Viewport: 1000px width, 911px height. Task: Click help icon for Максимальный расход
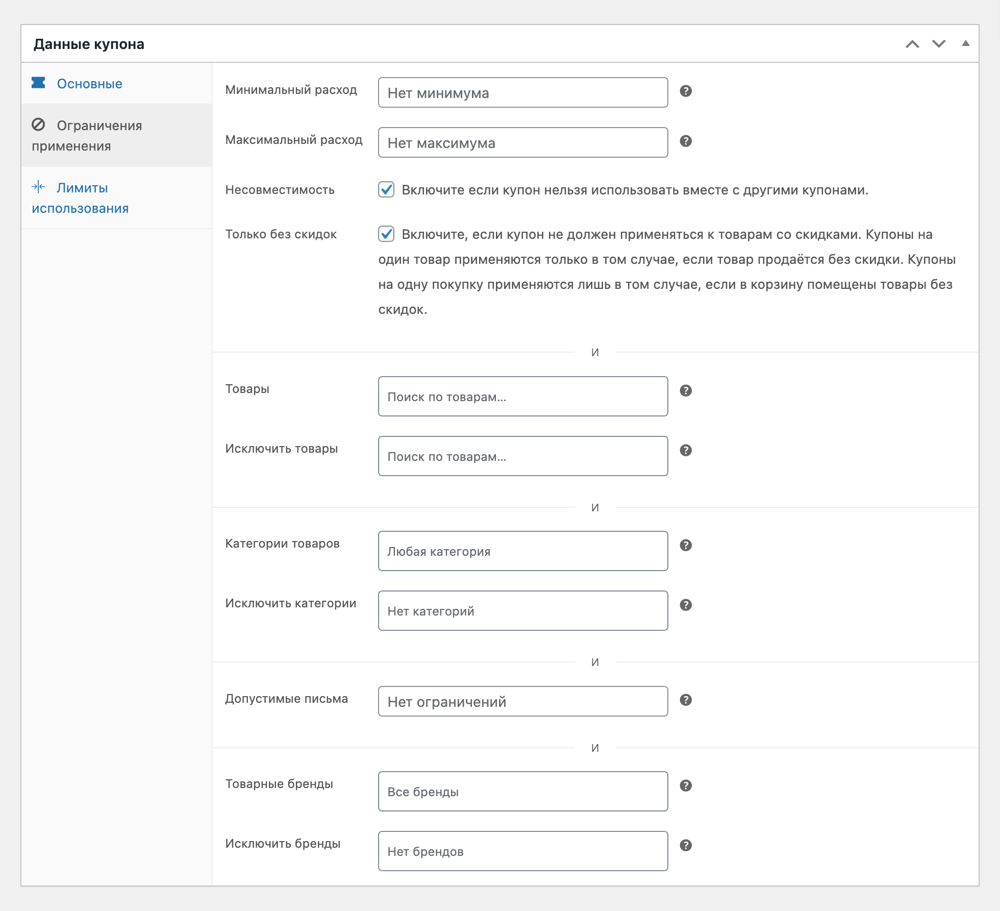click(686, 141)
